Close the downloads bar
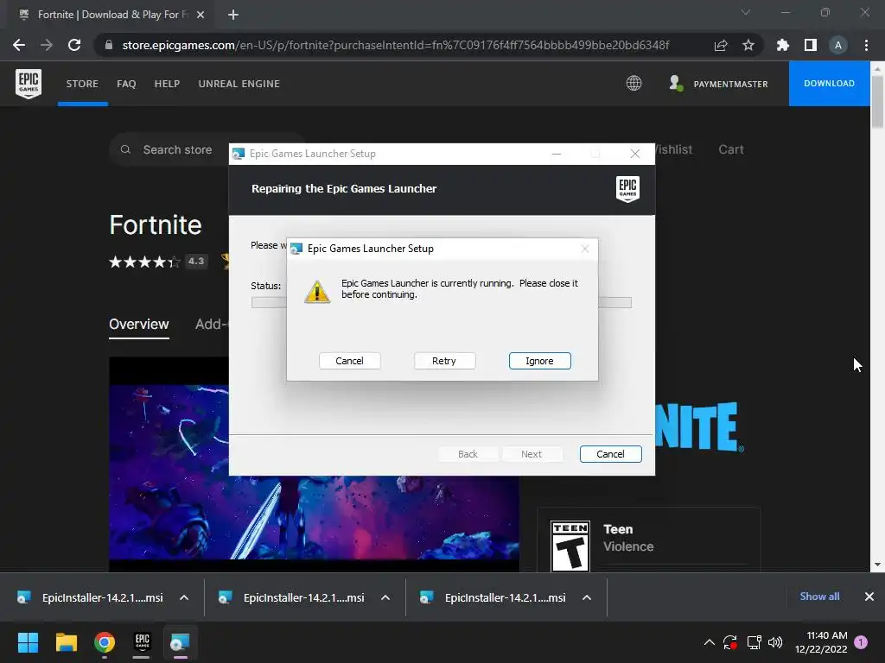Viewport: 885px width, 663px height. point(869,597)
